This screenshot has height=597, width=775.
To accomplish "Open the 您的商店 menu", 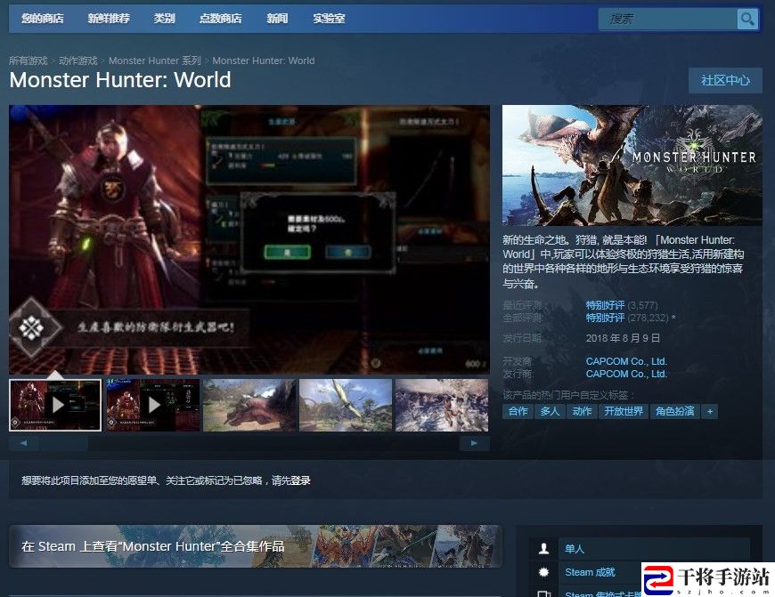I will pyautogui.click(x=43, y=19).
